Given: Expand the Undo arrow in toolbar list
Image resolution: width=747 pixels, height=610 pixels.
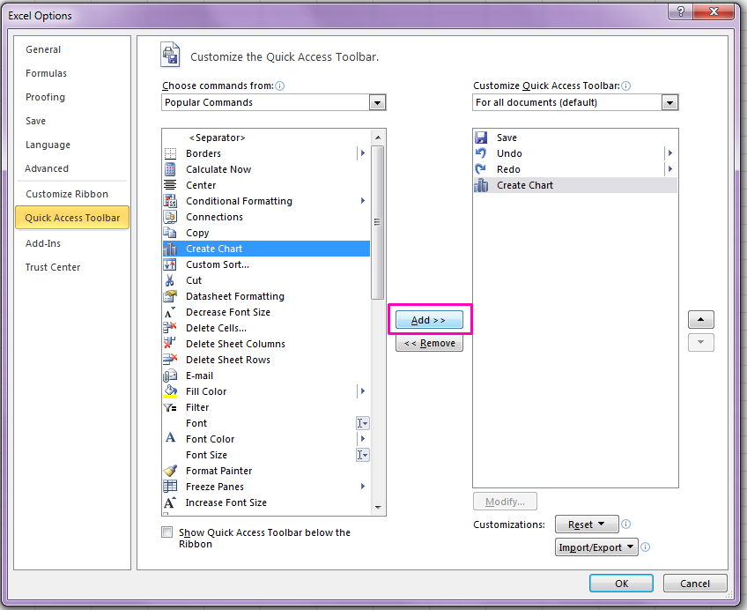Looking at the screenshot, I should (x=669, y=153).
